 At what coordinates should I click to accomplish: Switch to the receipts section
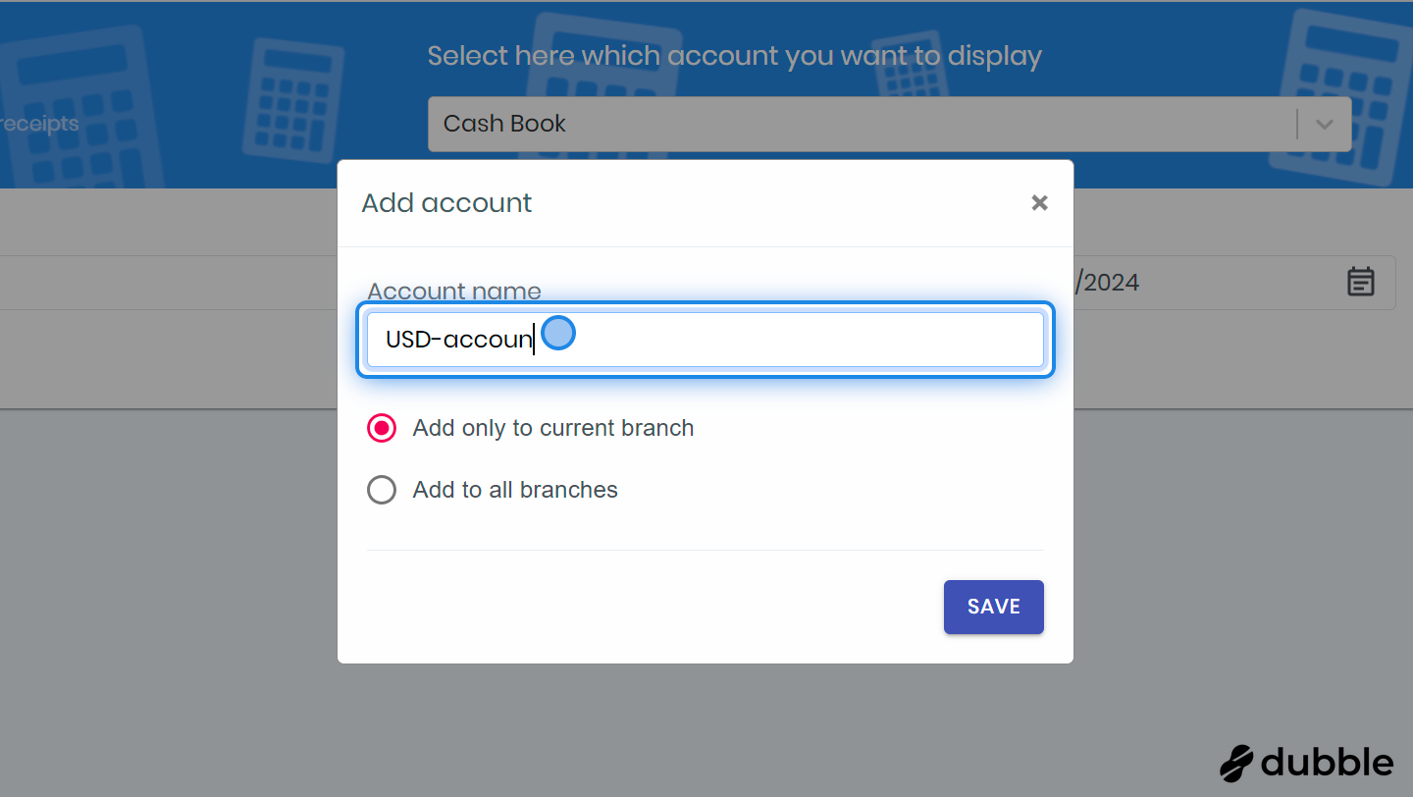(39, 125)
